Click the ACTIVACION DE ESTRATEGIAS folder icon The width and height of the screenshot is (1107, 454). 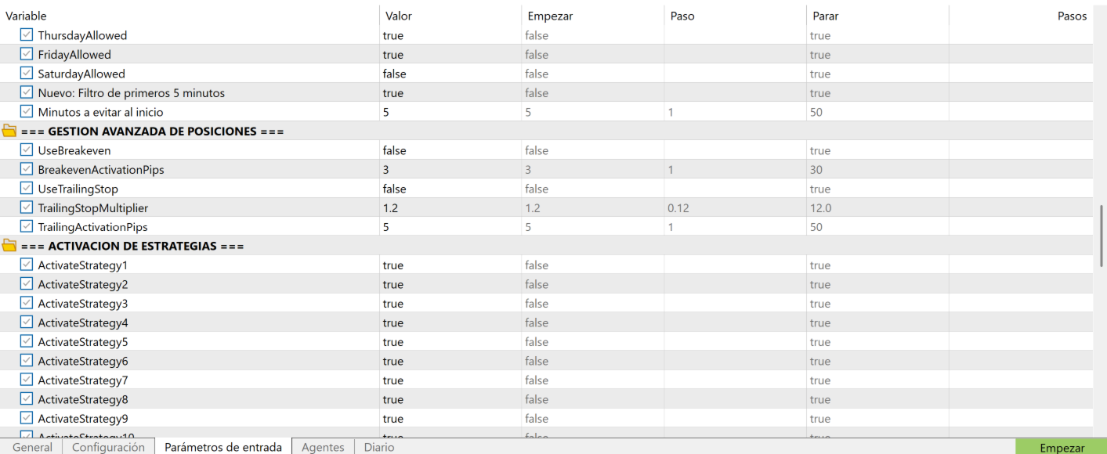(x=9, y=246)
